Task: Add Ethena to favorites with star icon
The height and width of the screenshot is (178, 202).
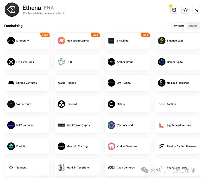Action: (x=186, y=10)
